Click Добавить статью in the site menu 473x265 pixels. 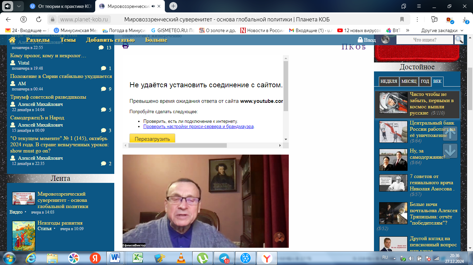point(110,40)
